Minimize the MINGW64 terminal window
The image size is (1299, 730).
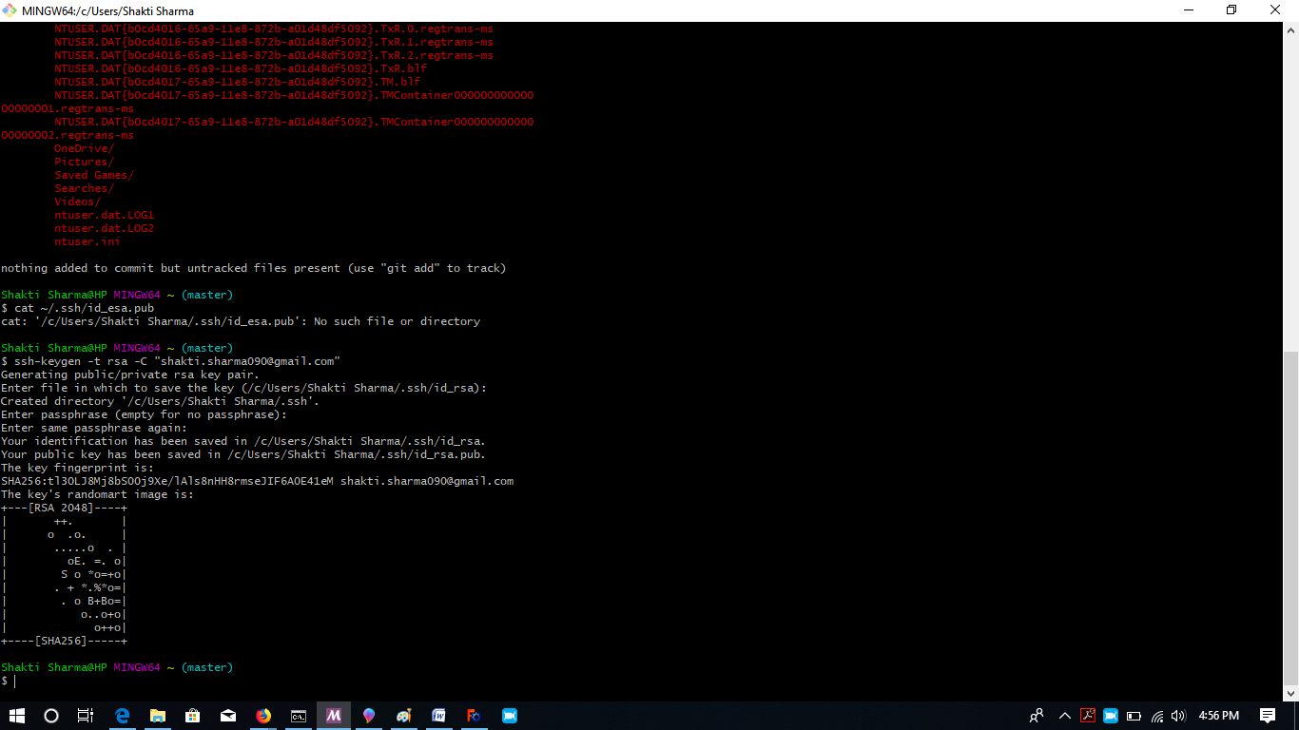point(1188,10)
